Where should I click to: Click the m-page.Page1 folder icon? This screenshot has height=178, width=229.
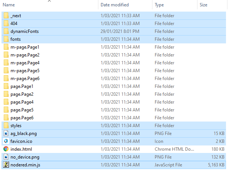(x=6, y=47)
